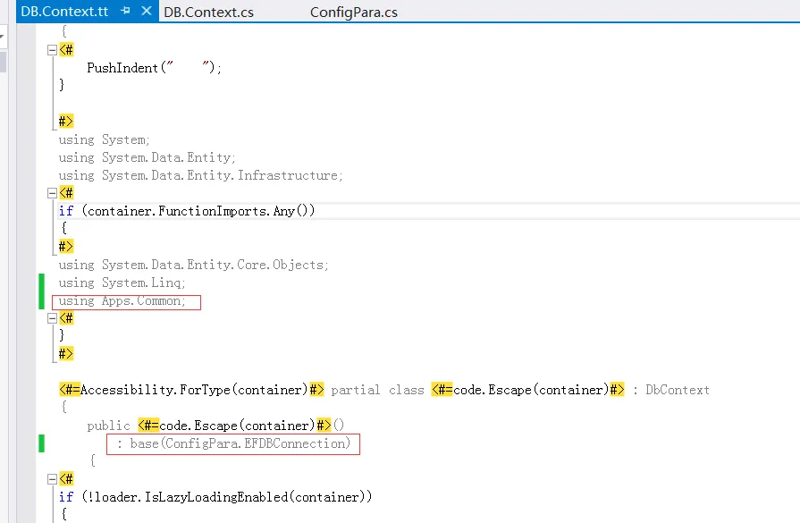Viewport: 800px width, 523px height.
Task: Click the PushIndent statement
Action: pyautogui.click(x=154, y=68)
